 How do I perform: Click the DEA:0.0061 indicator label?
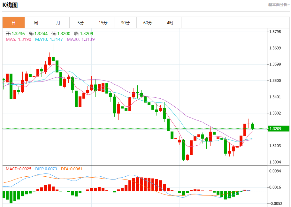(x=72, y=169)
